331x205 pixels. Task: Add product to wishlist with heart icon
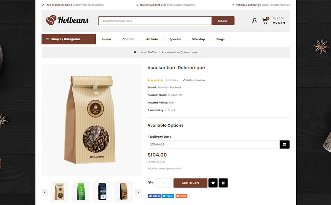click(x=213, y=183)
